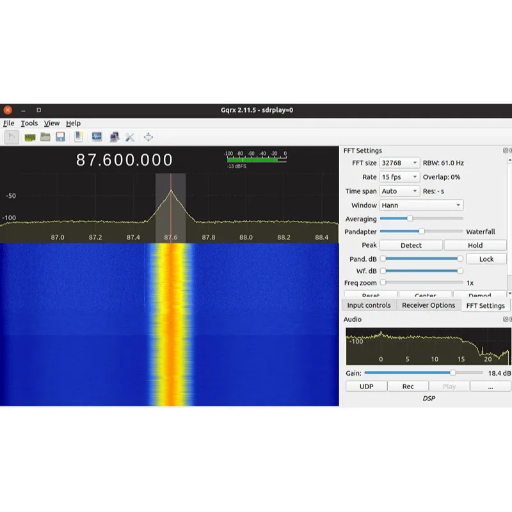The width and height of the screenshot is (512, 512).
Task: Switch to the Receiver Options tab
Action: [x=428, y=305]
